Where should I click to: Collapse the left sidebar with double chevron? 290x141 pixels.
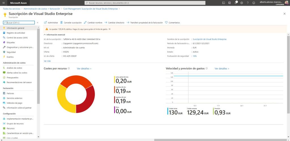(38, 23)
